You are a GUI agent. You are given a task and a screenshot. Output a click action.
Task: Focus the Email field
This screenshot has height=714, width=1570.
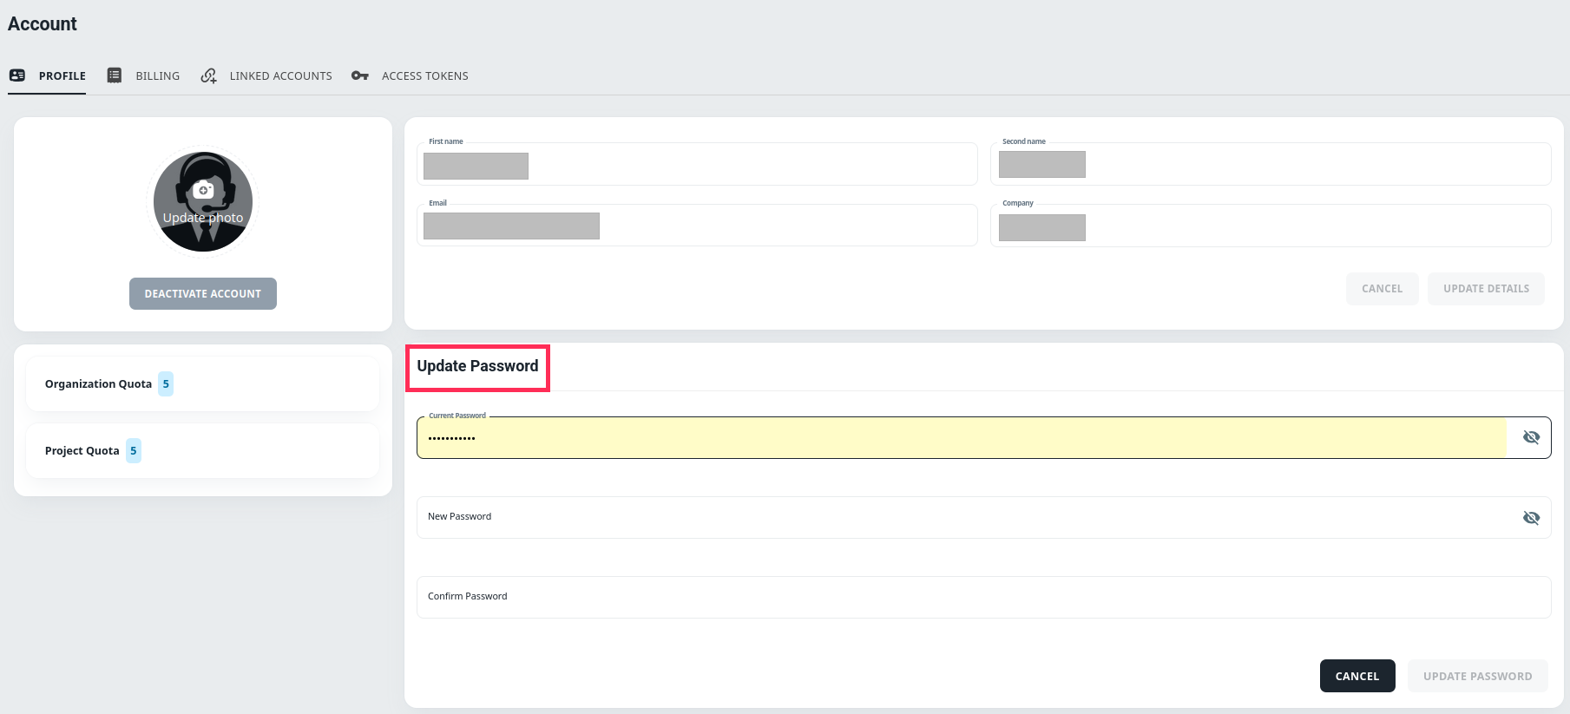pos(697,226)
